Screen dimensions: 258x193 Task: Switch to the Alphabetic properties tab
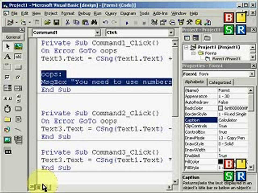195,82
